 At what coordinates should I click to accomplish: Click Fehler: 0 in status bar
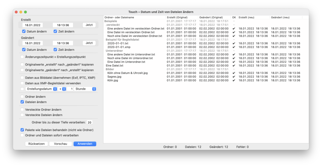pyautogui.click(x=242, y=147)
